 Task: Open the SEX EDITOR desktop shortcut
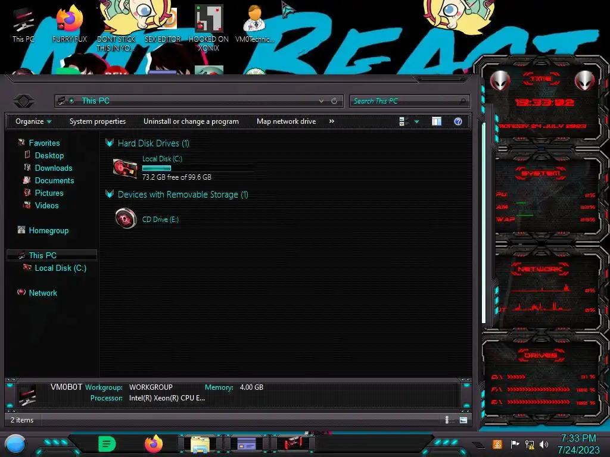pos(163,25)
